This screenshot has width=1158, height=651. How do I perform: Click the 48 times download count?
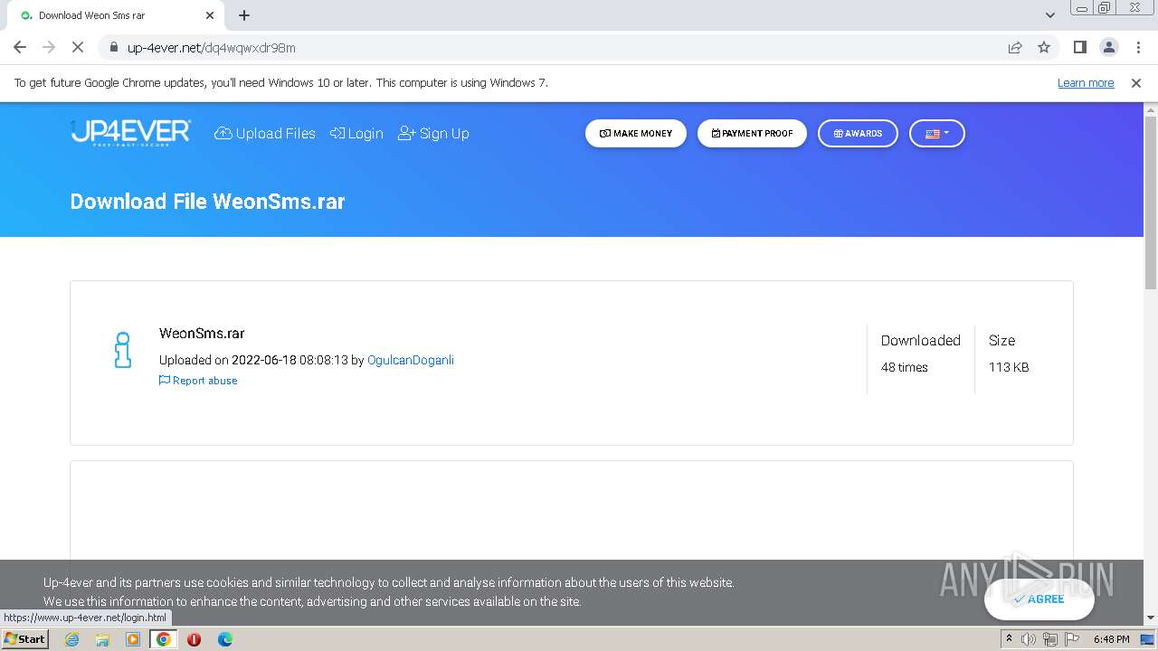click(x=905, y=367)
